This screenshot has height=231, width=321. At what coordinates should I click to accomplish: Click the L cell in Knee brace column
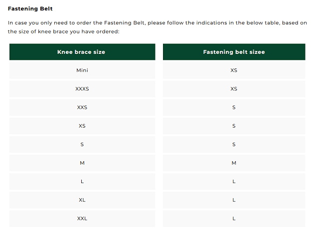(x=82, y=182)
